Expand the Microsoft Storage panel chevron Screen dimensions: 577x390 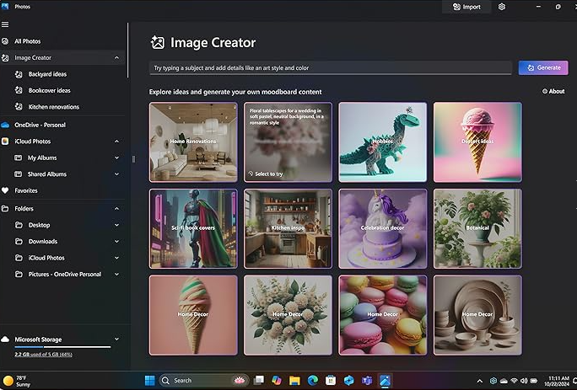(x=116, y=339)
